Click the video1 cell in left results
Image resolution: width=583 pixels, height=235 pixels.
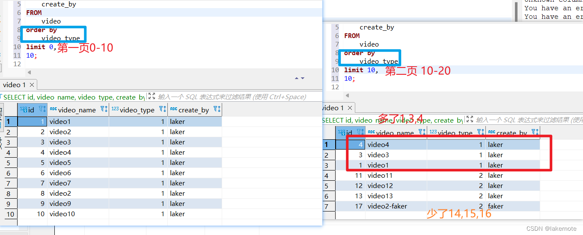pos(78,122)
